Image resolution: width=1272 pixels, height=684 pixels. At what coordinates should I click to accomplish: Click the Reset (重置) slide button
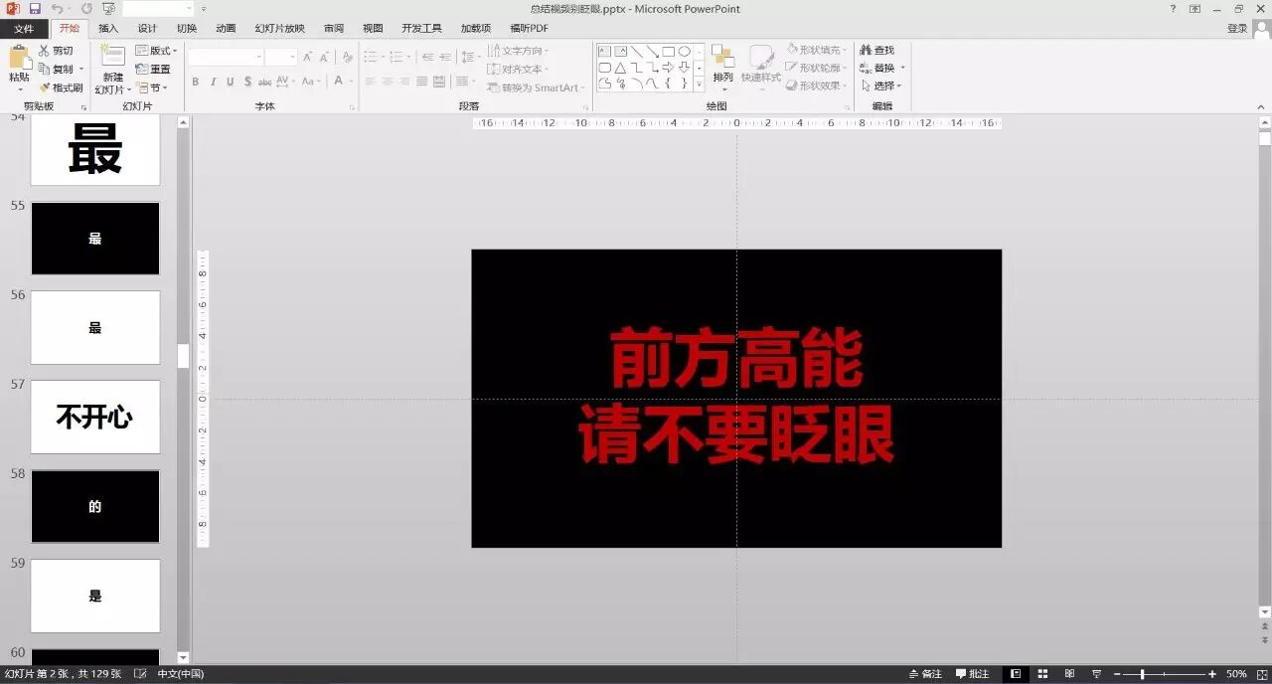153,70
